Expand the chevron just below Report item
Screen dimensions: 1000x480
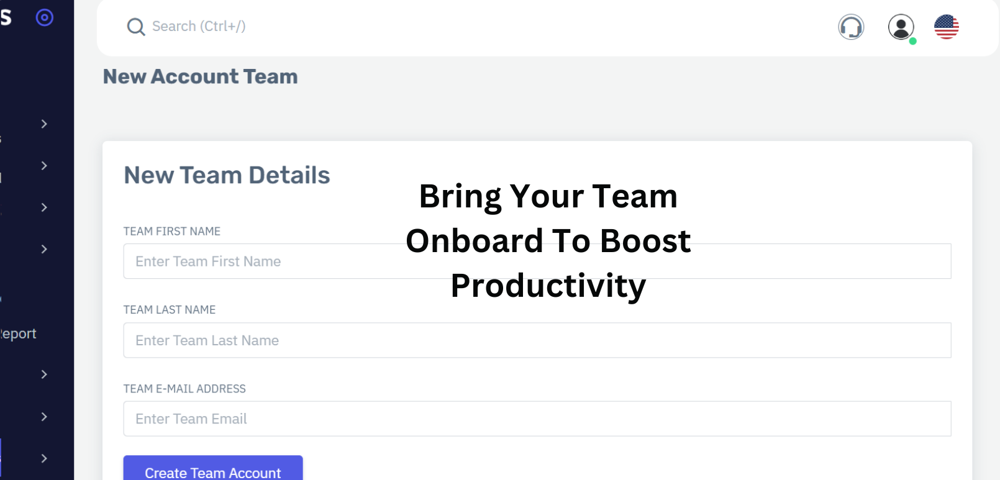pos(44,374)
